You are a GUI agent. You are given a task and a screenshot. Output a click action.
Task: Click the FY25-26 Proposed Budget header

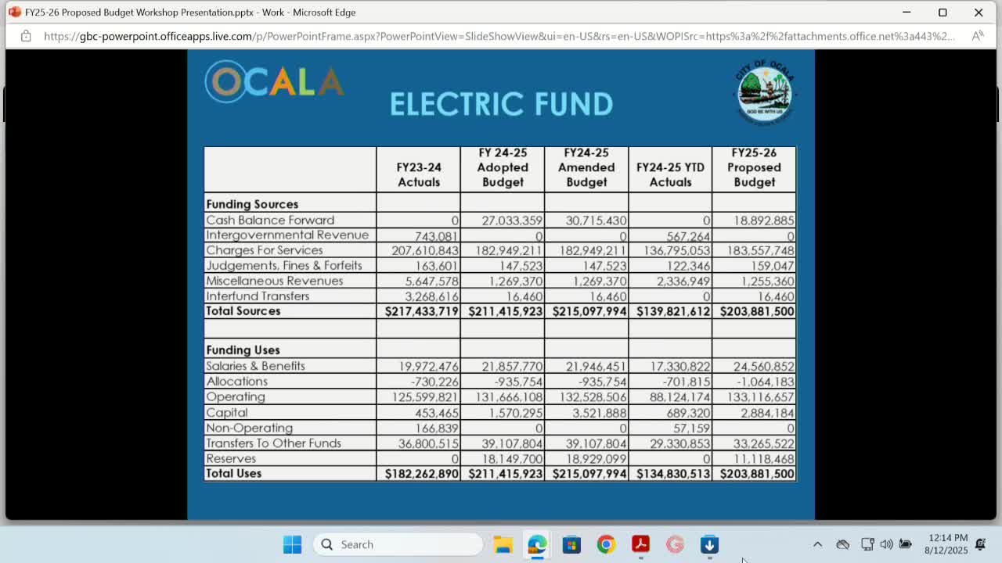point(755,167)
